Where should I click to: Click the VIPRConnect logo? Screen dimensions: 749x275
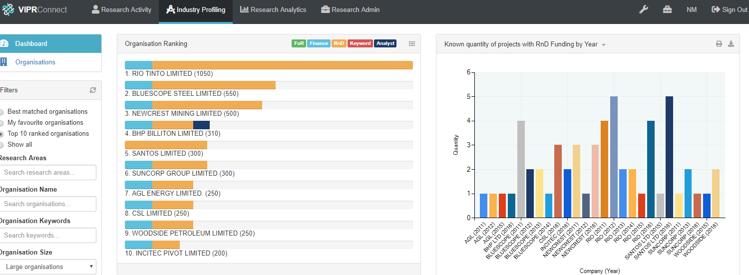click(33, 9)
